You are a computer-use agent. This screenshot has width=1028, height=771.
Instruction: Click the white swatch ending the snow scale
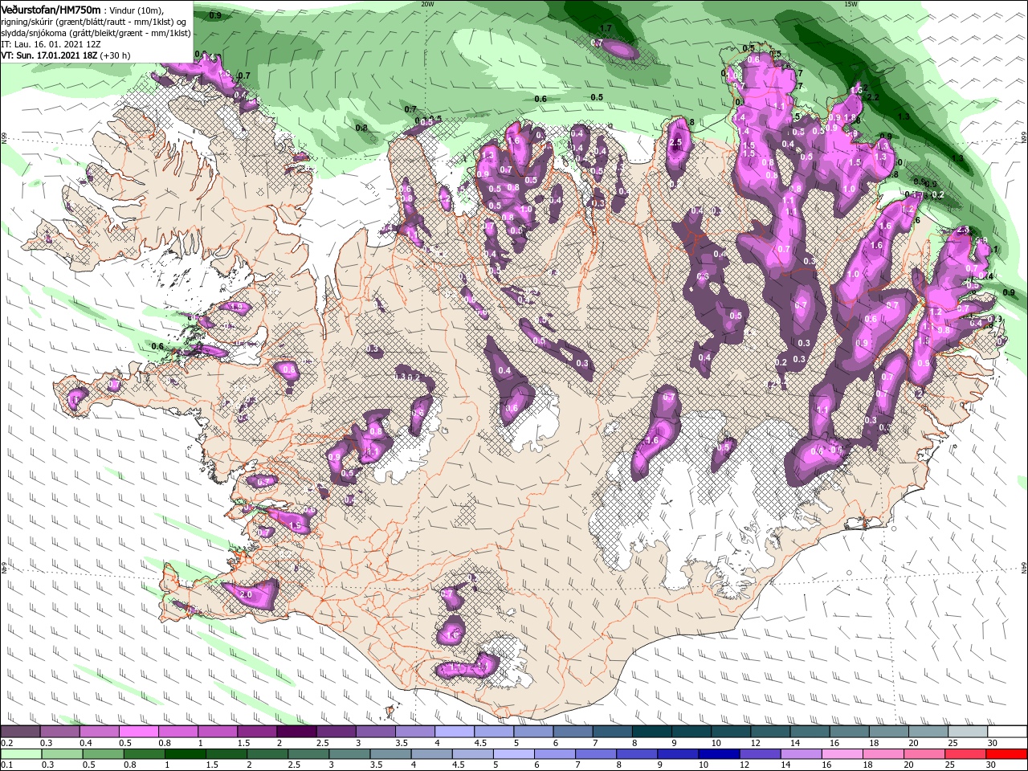coord(1008,732)
